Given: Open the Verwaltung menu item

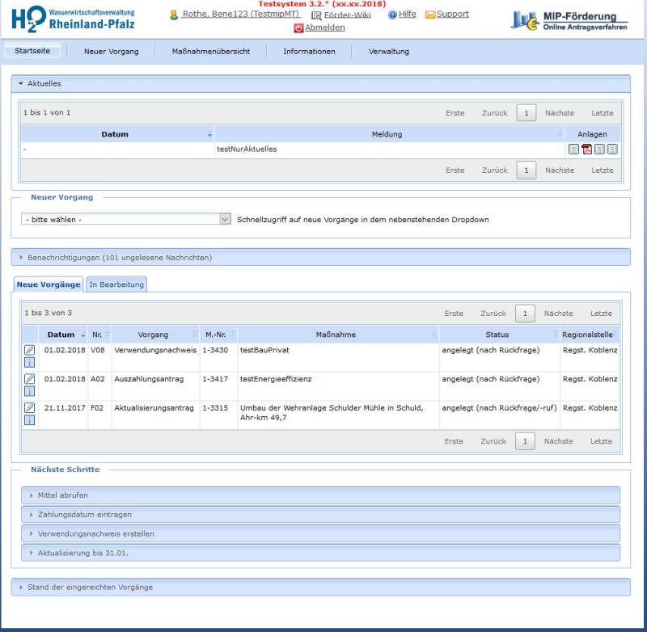Looking at the screenshot, I should [389, 52].
